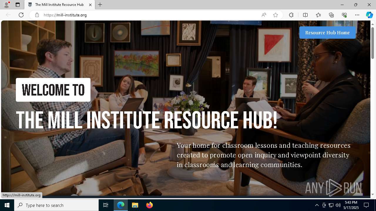Go back to the previous page
The width and height of the screenshot is (376, 211).
(x=8, y=15)
